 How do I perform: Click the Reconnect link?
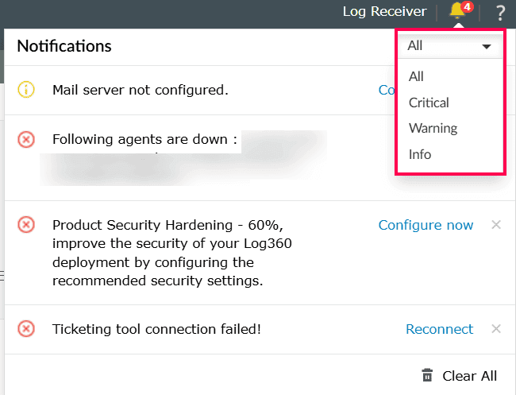439,329
